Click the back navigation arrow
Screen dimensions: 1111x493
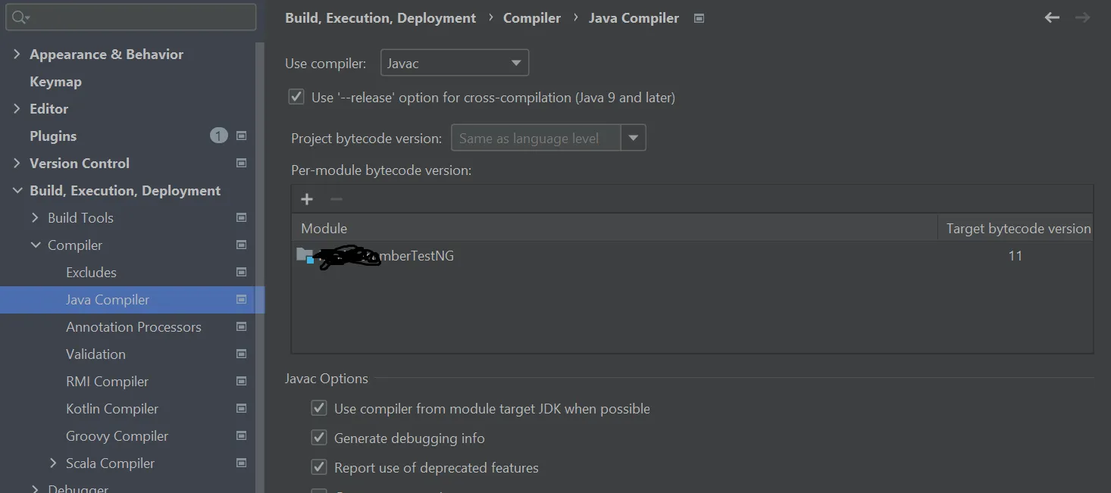click(1052, 17)
